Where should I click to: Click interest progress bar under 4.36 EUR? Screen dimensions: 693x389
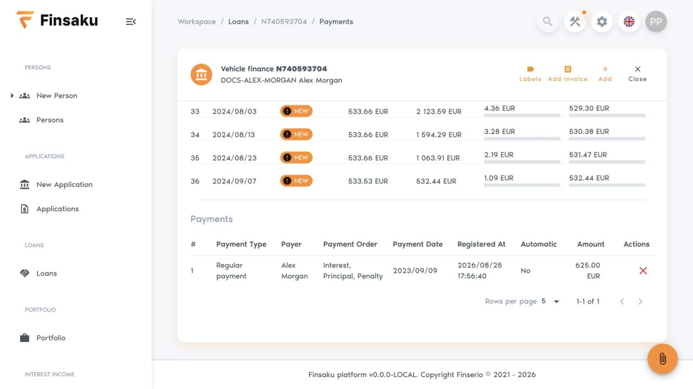(x=522, y=115)
